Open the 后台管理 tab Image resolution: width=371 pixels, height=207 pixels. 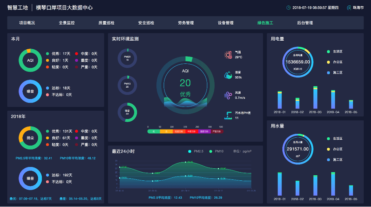click(x=305, y=23)
